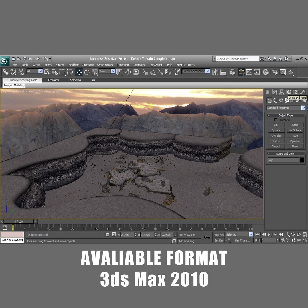Open the Layer Manager icon
The width and height of the screenshot is (308, 308).
pos(232,72)
